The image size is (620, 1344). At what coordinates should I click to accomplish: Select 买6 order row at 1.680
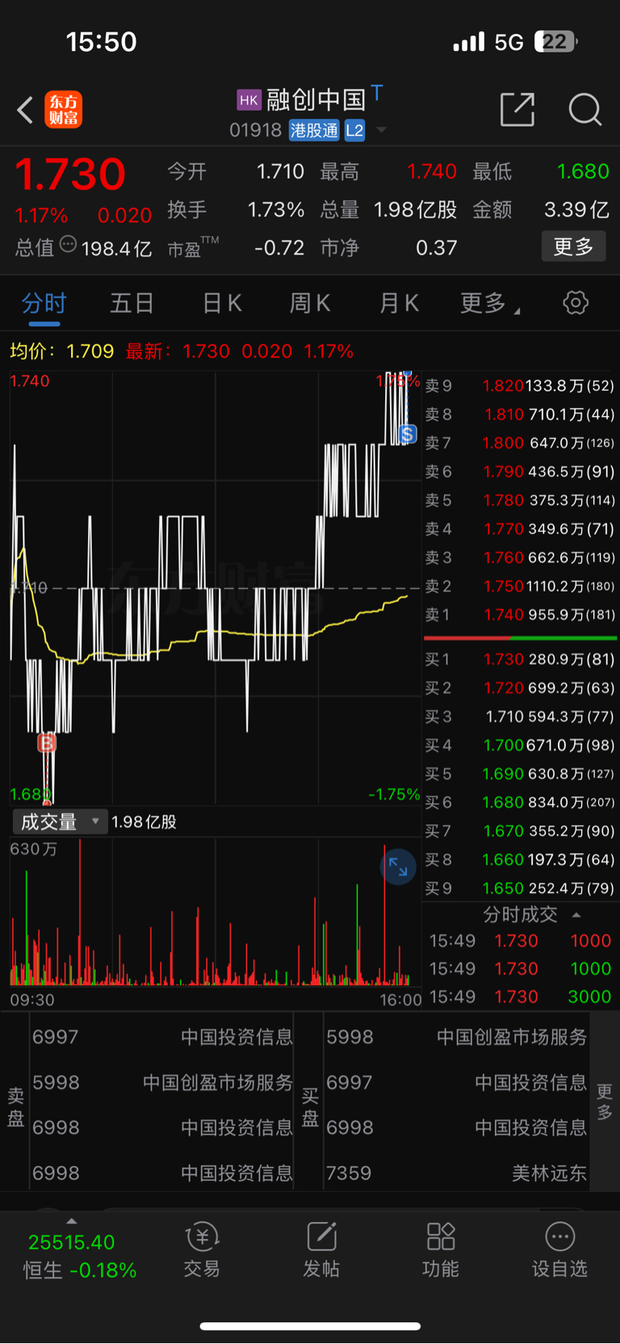point(520,803)
